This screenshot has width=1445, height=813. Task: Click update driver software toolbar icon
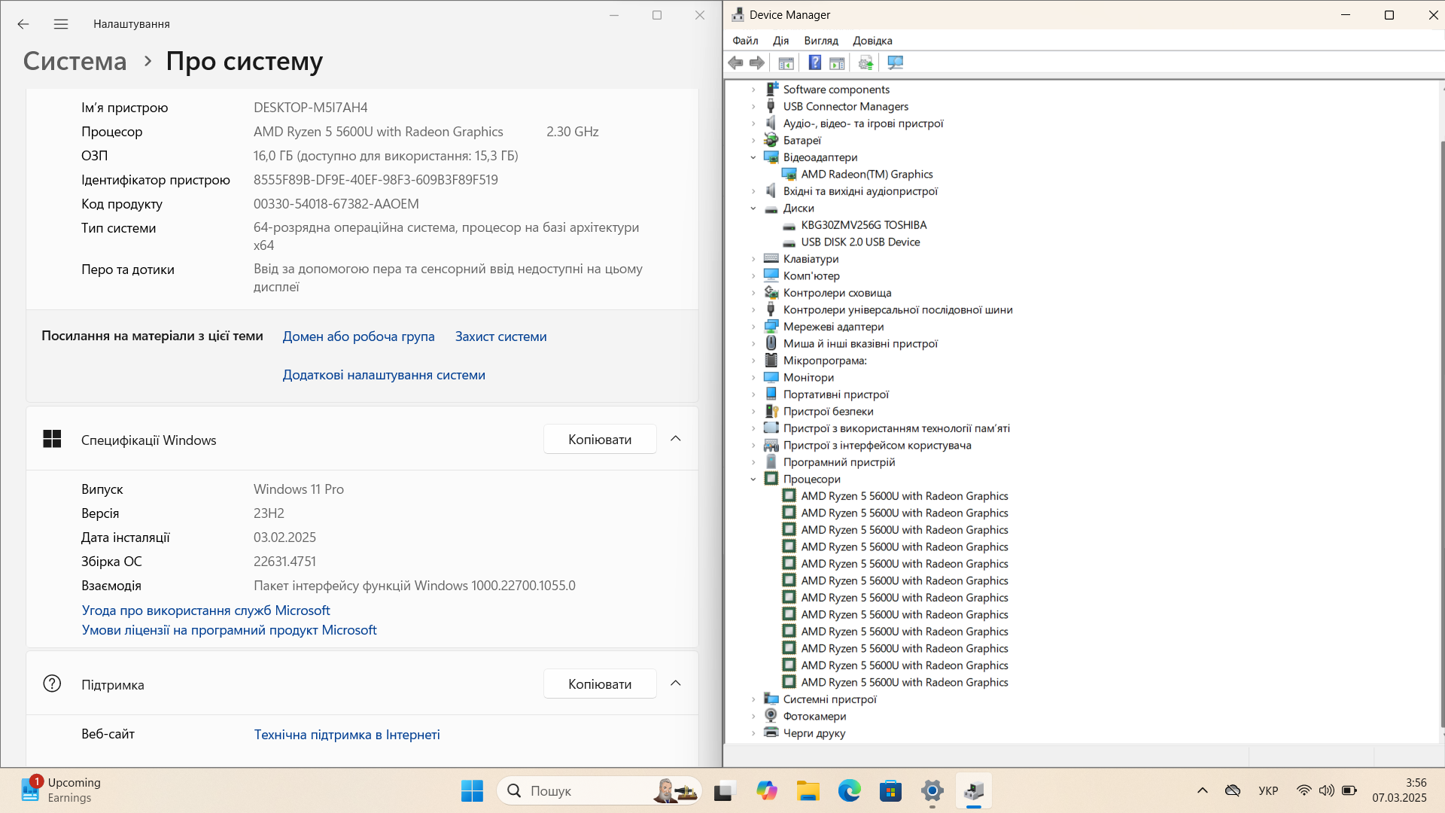pos(865,63)
